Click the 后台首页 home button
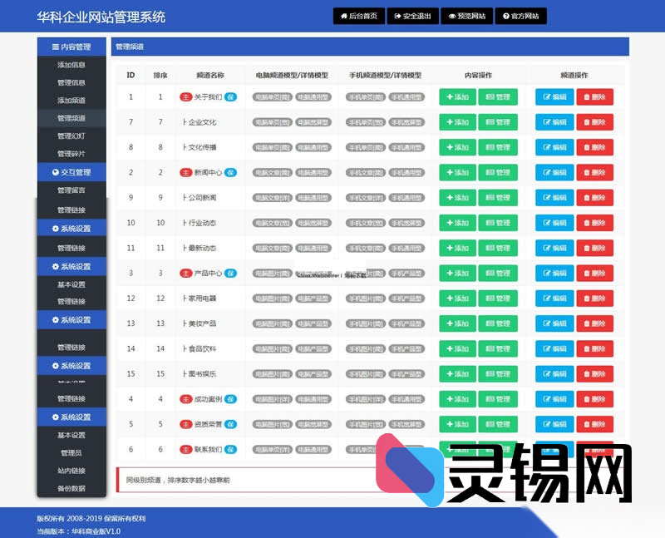The height and width of the screenshot is (538, 665). pyautogui.click(x=358, y=16)
